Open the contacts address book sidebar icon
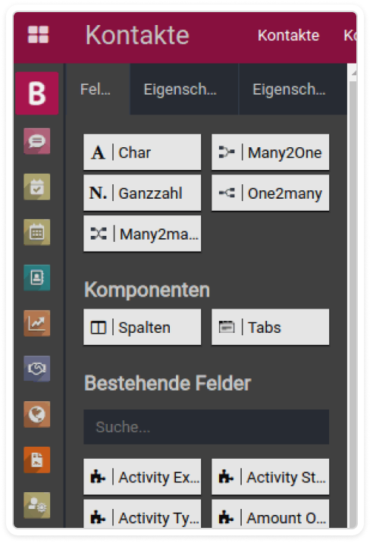Screen dimensions: 370x543 [x=37, y=278]
